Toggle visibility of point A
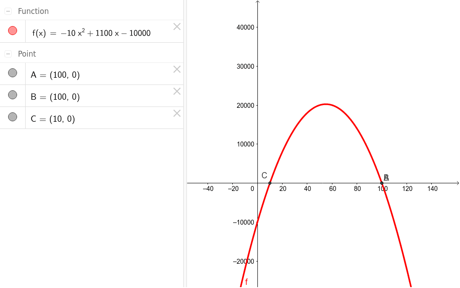This screenshot has width=460, height=288. [x=13, y=72]
